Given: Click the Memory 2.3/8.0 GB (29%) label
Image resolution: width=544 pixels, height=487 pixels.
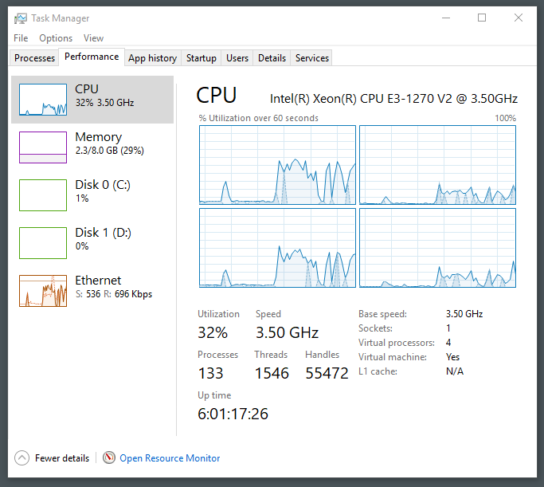Looking at the screenshot, I should click(109, 143).
